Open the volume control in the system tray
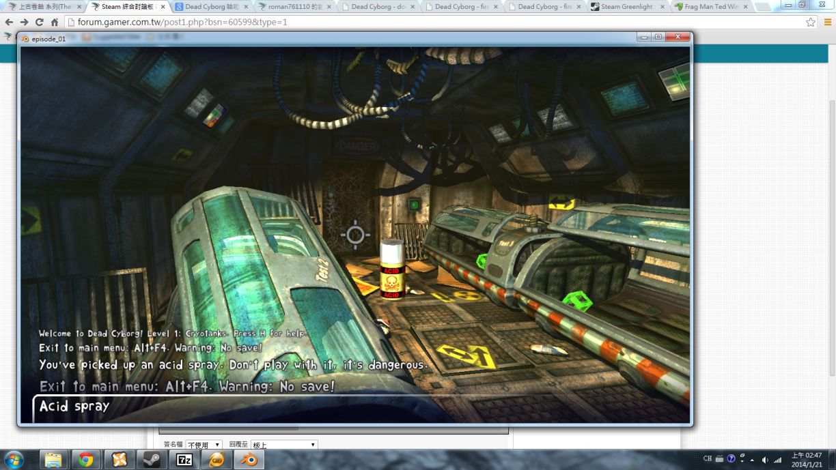This screenshot has height=470, width=836. pyautogui.click(x=765, y=460)
